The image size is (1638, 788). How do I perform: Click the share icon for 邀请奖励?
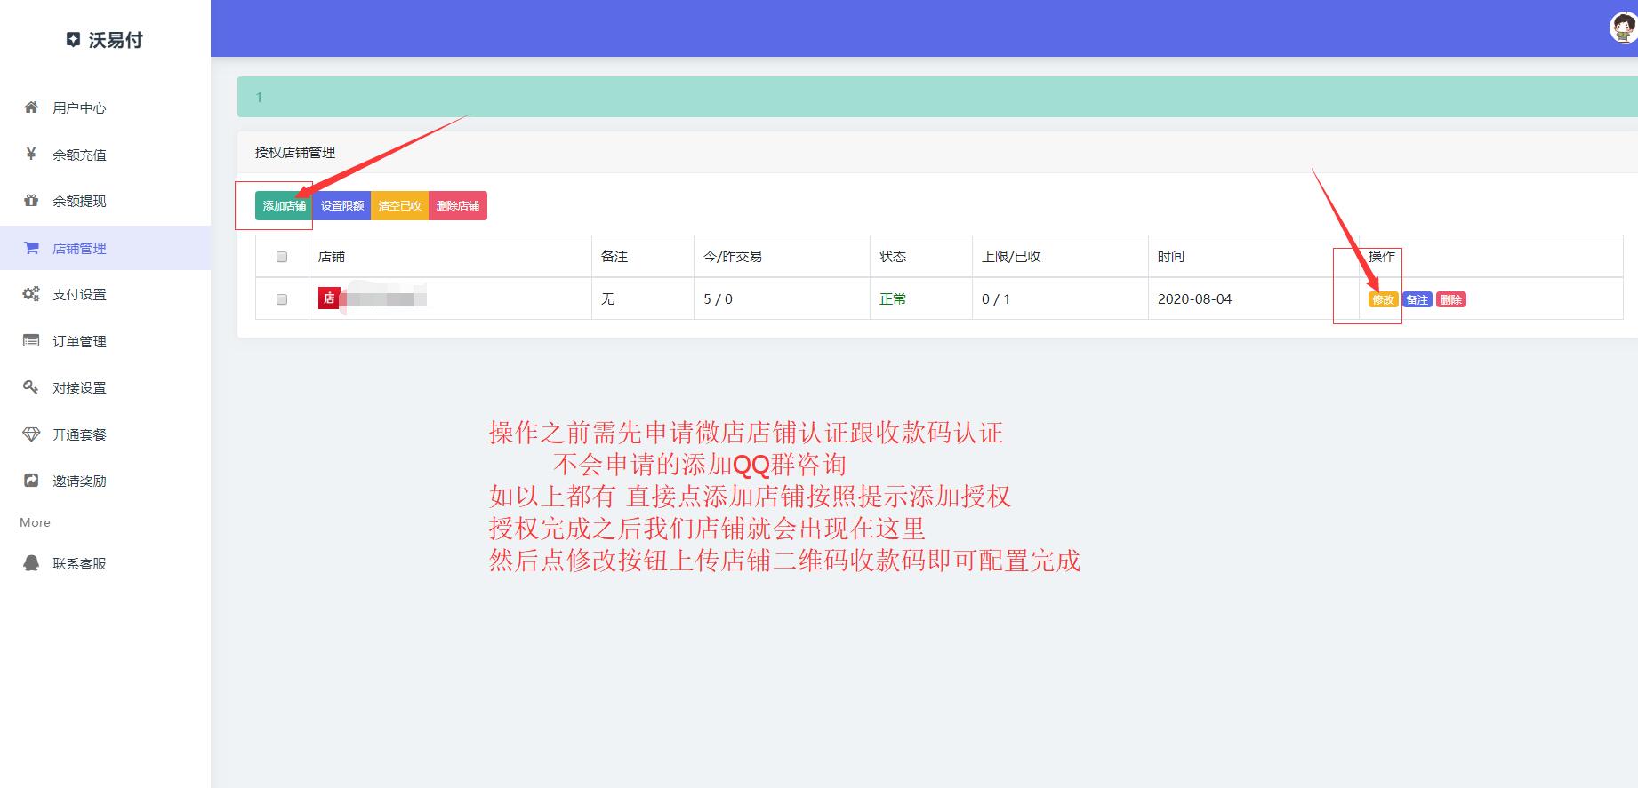(31, 481)
